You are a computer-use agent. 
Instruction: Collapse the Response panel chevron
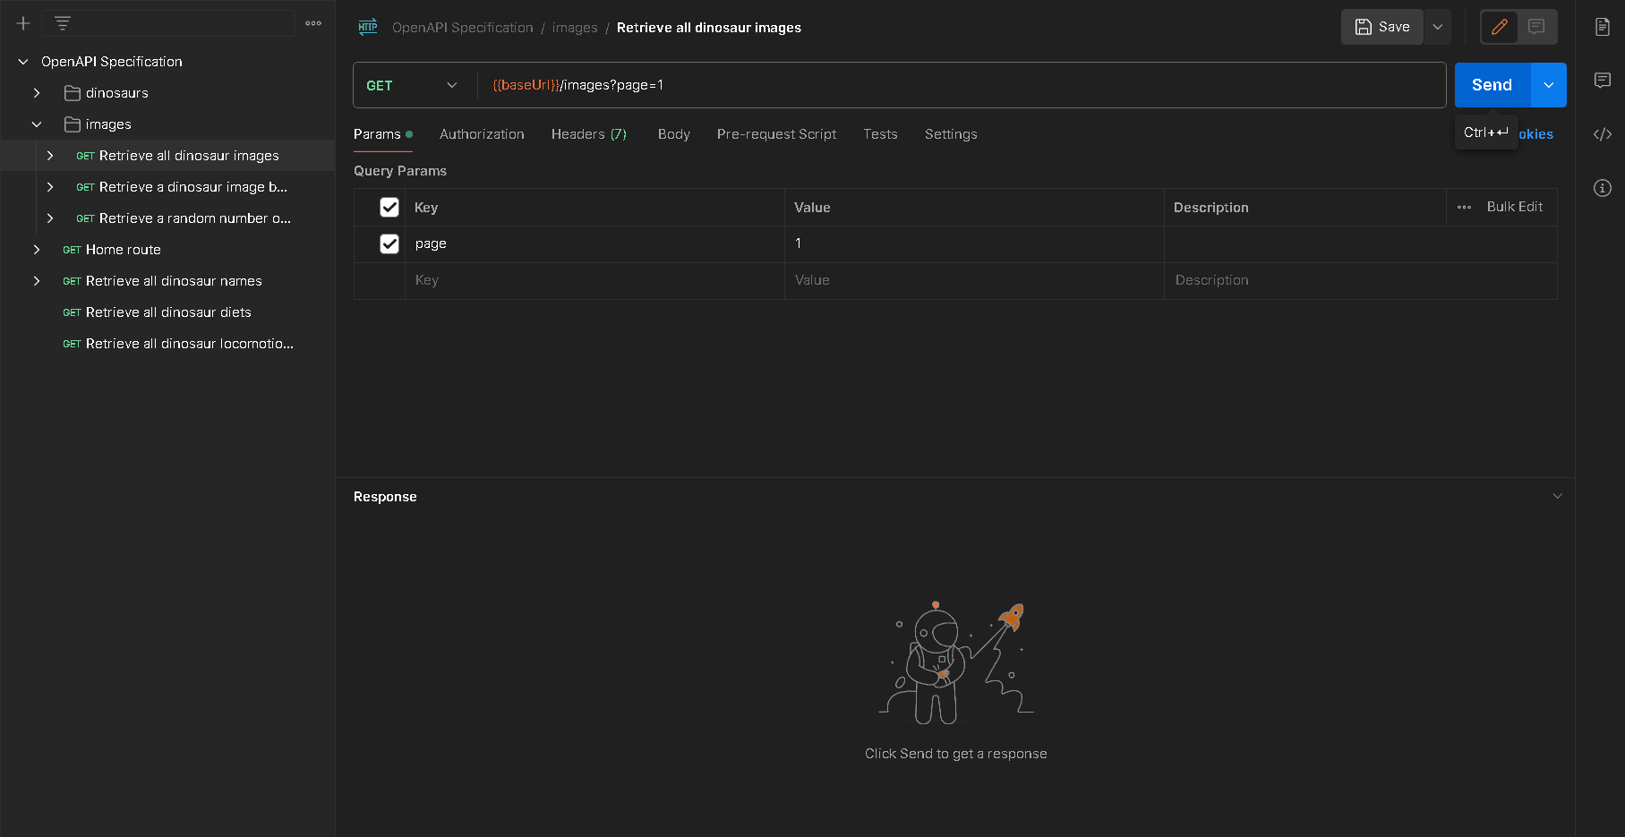point(1558,496)
